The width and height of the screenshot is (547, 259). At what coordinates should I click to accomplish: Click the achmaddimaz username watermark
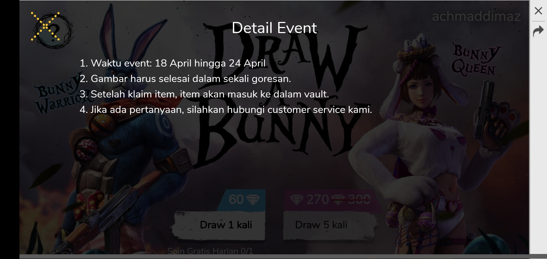pyautogui.click(x=476, y=16)
